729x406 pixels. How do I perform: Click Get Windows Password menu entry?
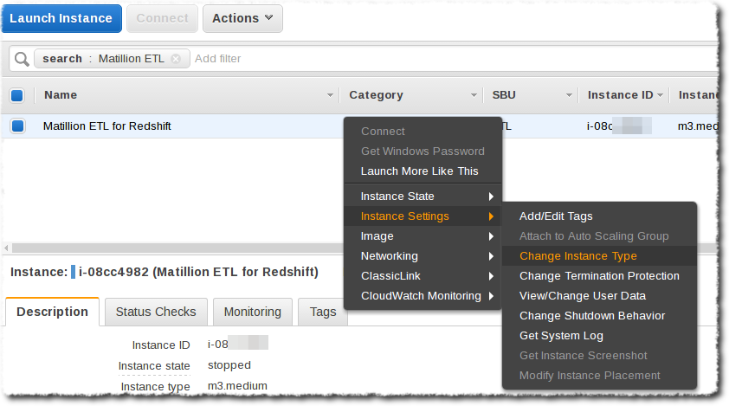tap(423, 151)
